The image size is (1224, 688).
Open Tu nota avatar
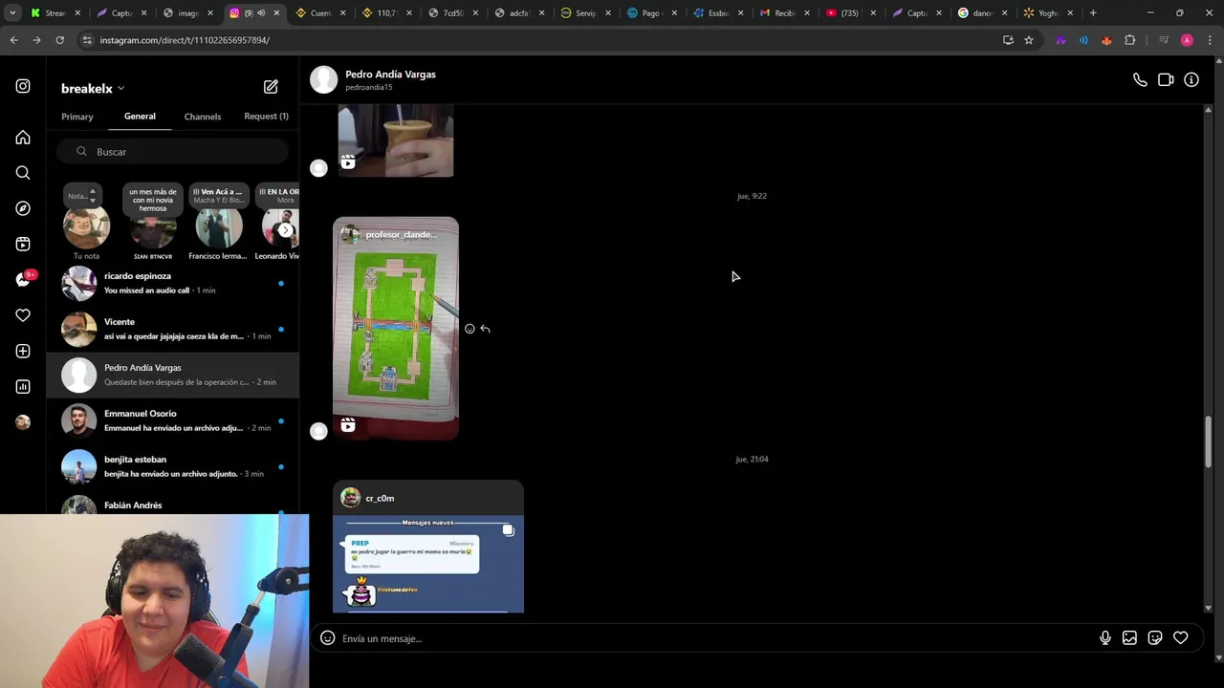pyautogui.click(x=86, y=227)
